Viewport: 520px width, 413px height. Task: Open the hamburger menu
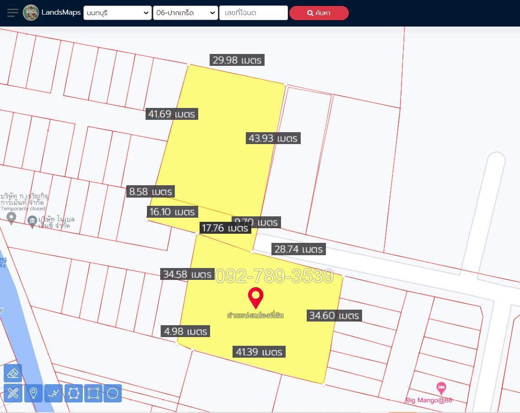(13, 13)
